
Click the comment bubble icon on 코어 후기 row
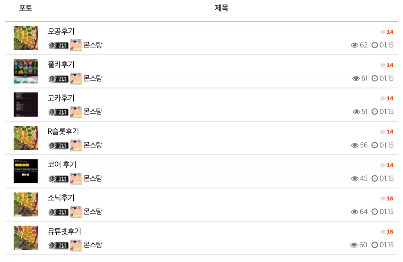tap(383, 165)
